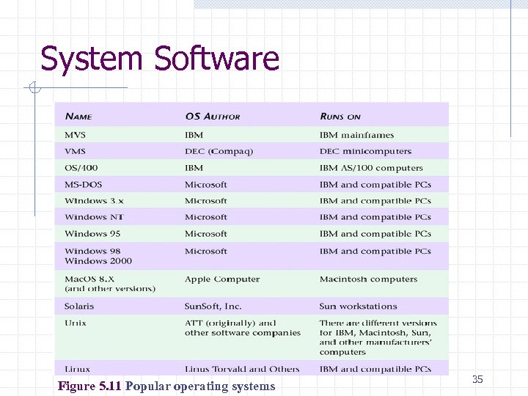Select the NAME column header
This screenshot has width=528, height=396.
click(78, 117)
